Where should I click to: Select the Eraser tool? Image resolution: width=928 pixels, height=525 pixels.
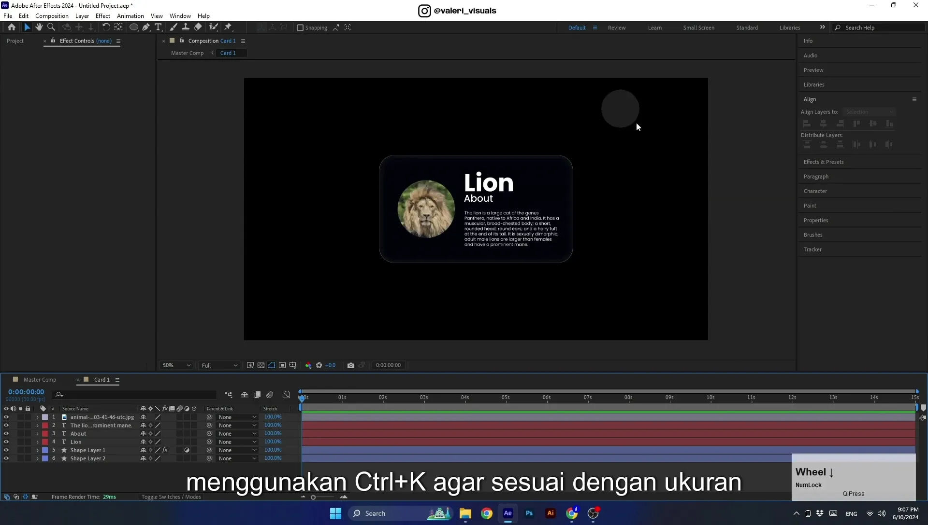coord(198,28)
